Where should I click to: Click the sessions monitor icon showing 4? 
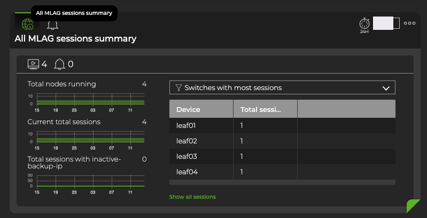pos(33,64)
